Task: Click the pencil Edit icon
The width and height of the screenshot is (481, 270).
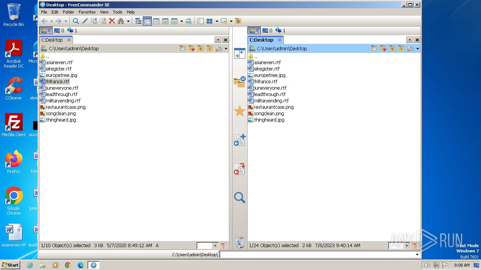Action: [x=85, y=21]
